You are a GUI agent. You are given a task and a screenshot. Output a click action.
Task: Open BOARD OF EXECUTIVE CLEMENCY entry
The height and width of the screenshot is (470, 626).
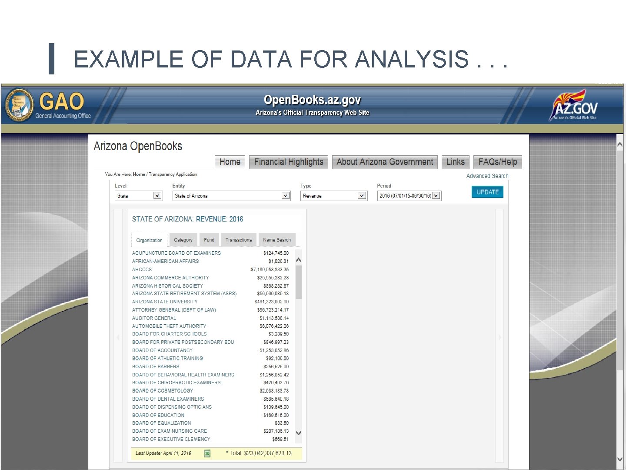click(x=171, y=440)
